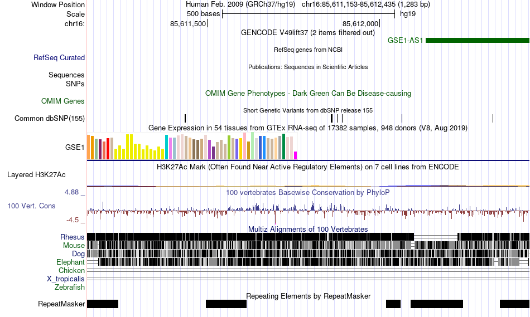Select the Common dbSNP(155) track label

(x=50, y=119)
